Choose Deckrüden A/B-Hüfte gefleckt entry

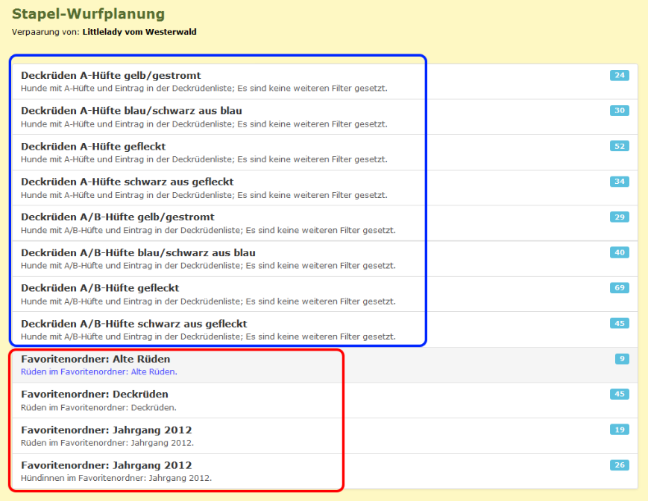(100, 288)
